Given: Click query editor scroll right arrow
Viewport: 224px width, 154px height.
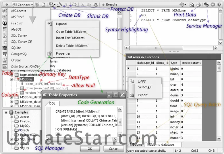Looking at the screenshot, I should 216,48.
